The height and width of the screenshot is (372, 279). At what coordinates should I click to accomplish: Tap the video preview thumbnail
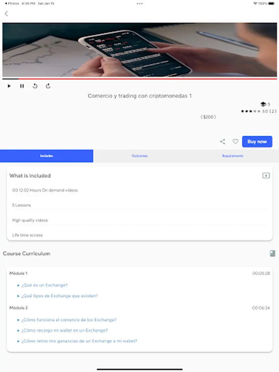click(140, 50)
